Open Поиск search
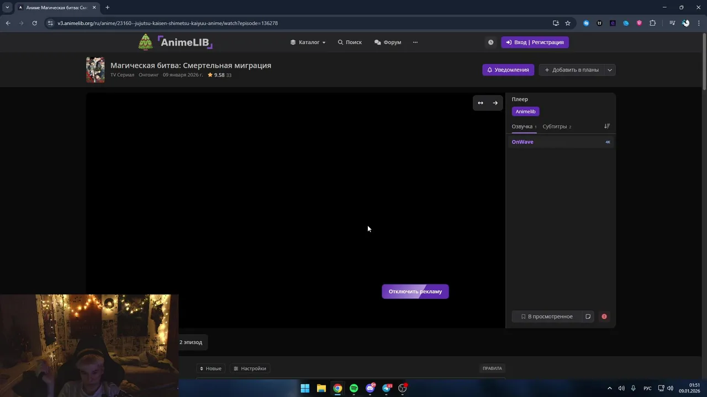Image resolution: width=707 pixels, height=397 pixels. [x=350, y=42]
